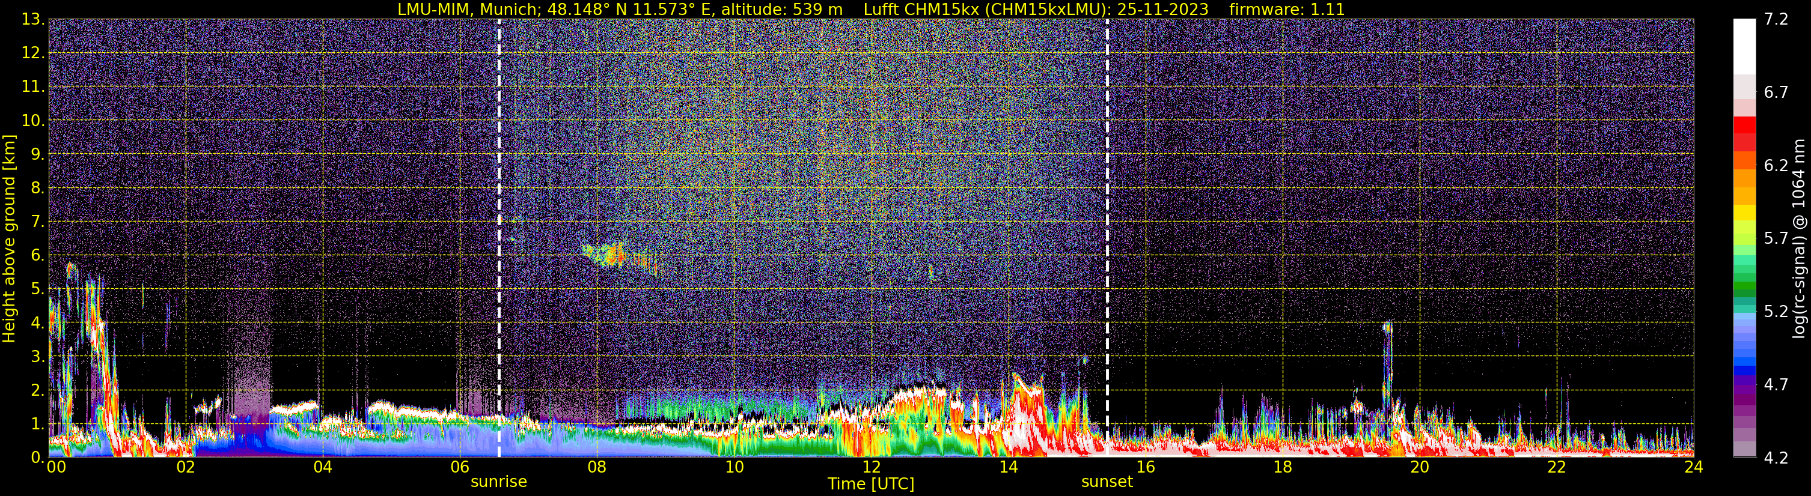Click the height axis tick label '13.'
This screenshot has height=496, width=1811.
coord(33,19)
